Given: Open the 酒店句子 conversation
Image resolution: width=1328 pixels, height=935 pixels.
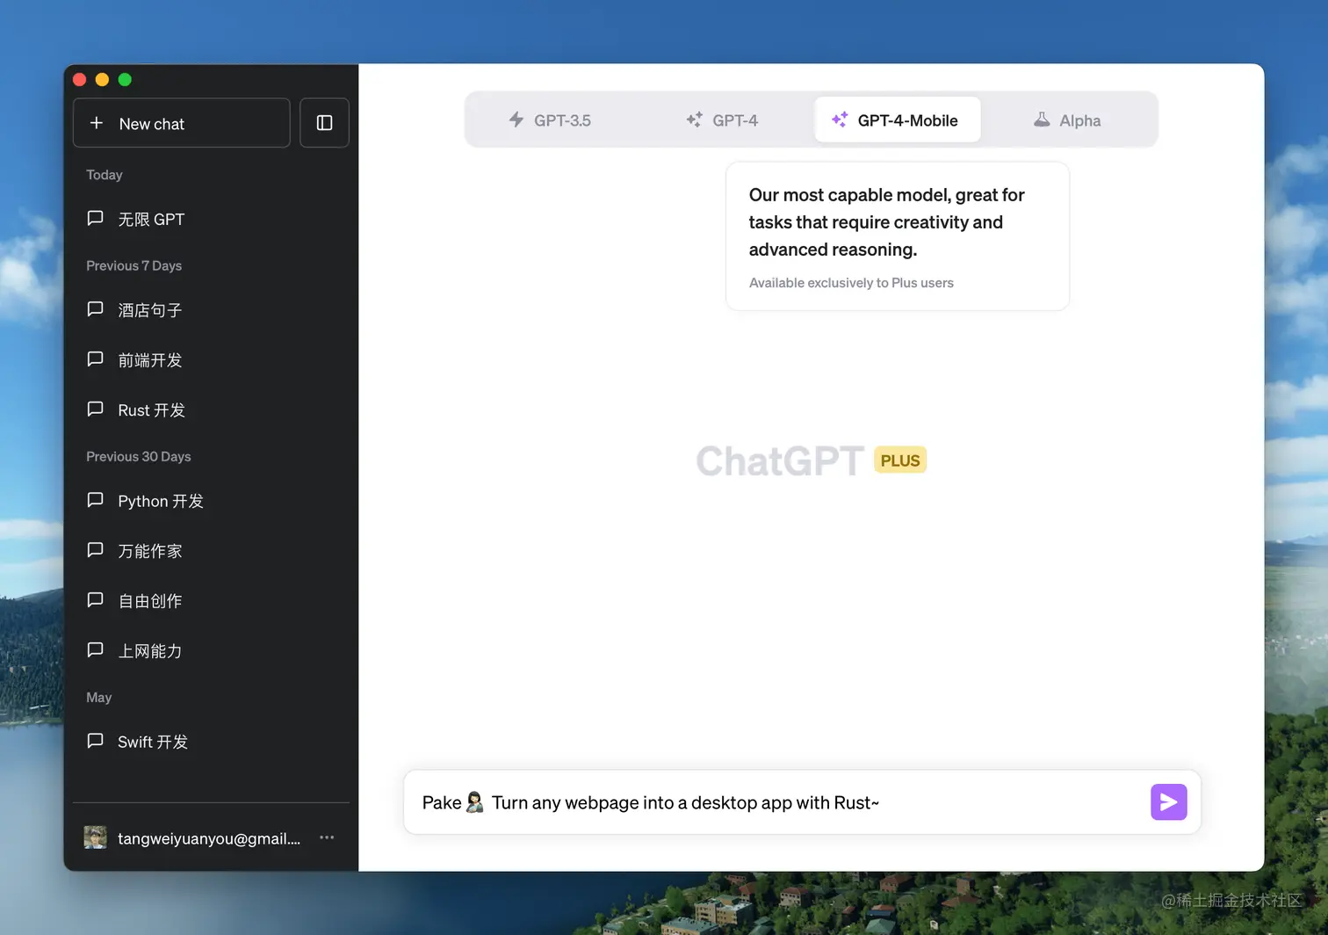Looking at the screenshot, I should click(148, 309).
